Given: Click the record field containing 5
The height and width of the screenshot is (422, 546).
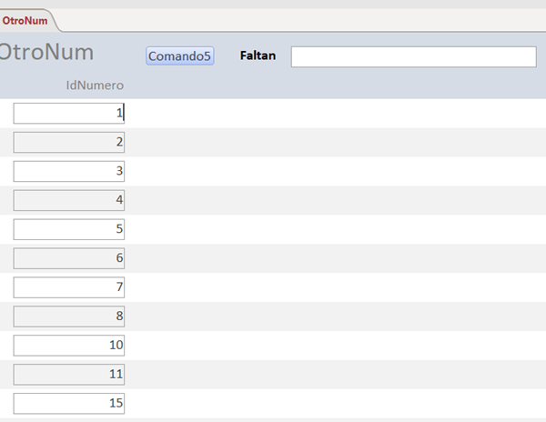Looking at the screenshot, I should pyautogui.click(x=69, y=229).
